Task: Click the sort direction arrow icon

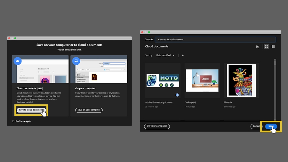Action: pyautogui.click(x=183, y=55)
